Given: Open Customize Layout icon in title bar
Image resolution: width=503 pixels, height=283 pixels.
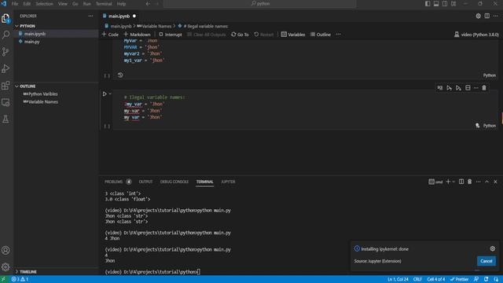Looking at the screenshot, I should click(x=453, y=4).
